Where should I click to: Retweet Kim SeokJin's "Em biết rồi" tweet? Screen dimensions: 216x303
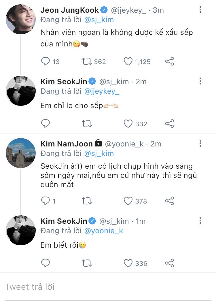tap(87, 263)
